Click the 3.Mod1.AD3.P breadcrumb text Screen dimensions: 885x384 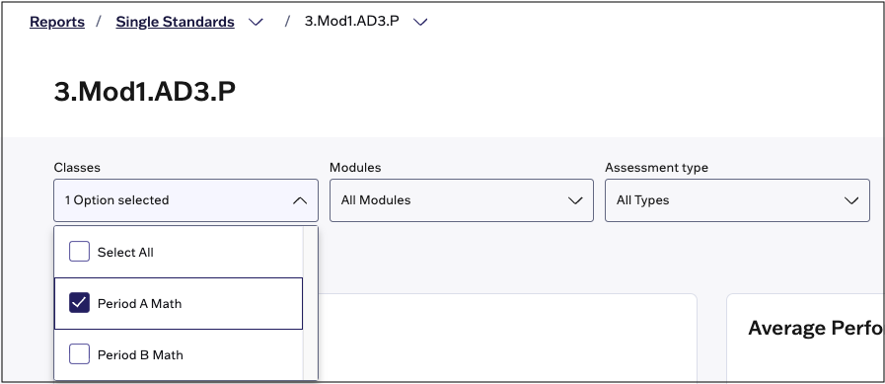352,22
